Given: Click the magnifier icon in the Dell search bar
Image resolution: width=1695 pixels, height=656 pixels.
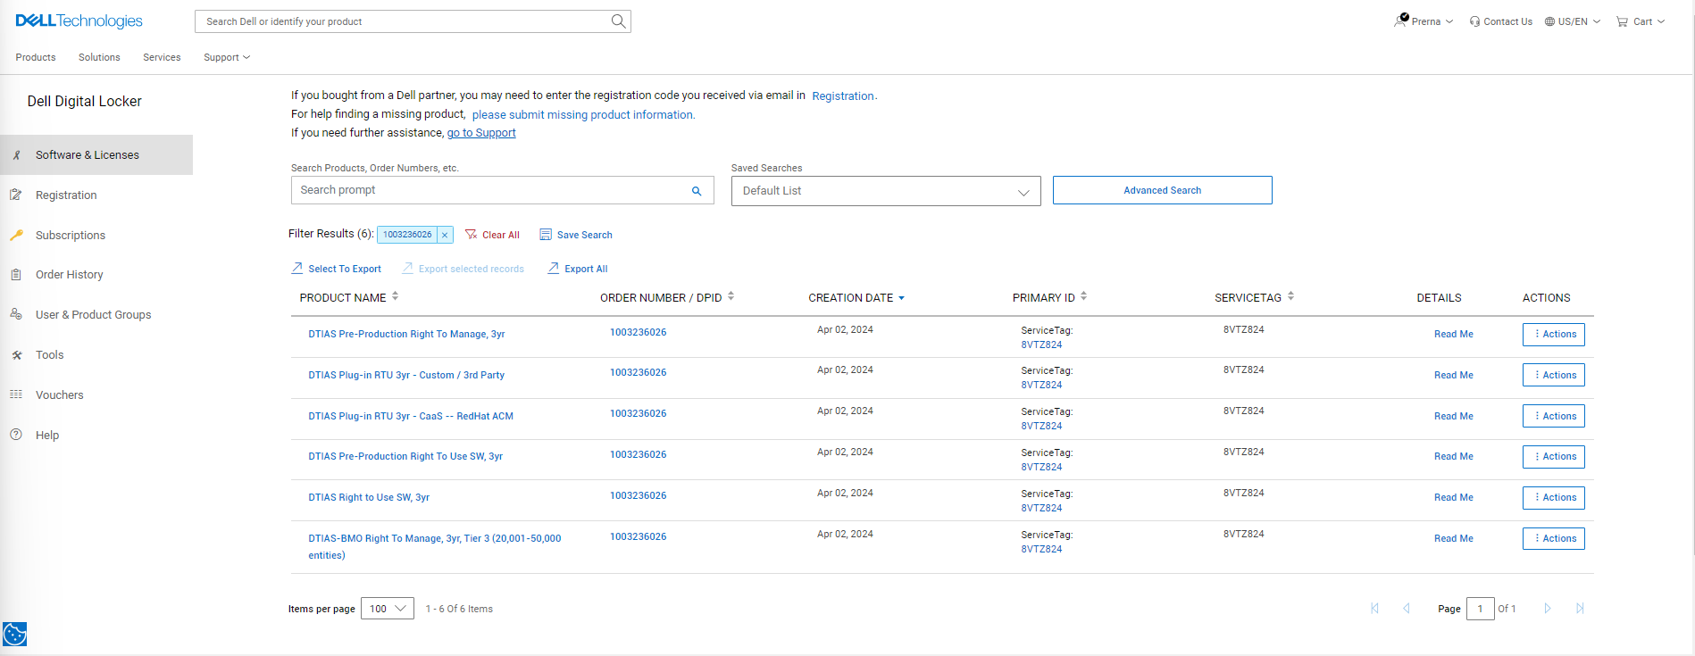Looking at the screenshot, I should (618, 21).
